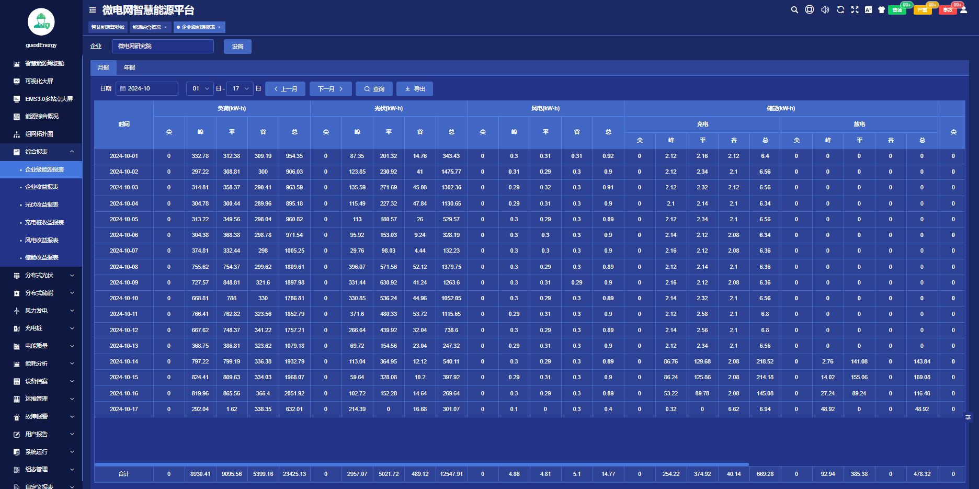
Task: Click the 查询 query button
Action: (x=374, y=89)
